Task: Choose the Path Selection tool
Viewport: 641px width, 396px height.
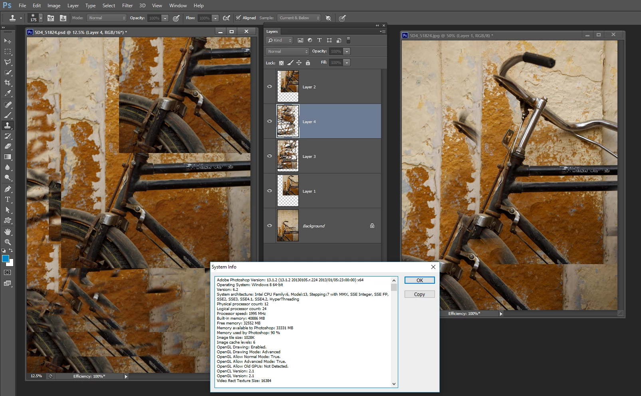Action: tap(8, 210)
